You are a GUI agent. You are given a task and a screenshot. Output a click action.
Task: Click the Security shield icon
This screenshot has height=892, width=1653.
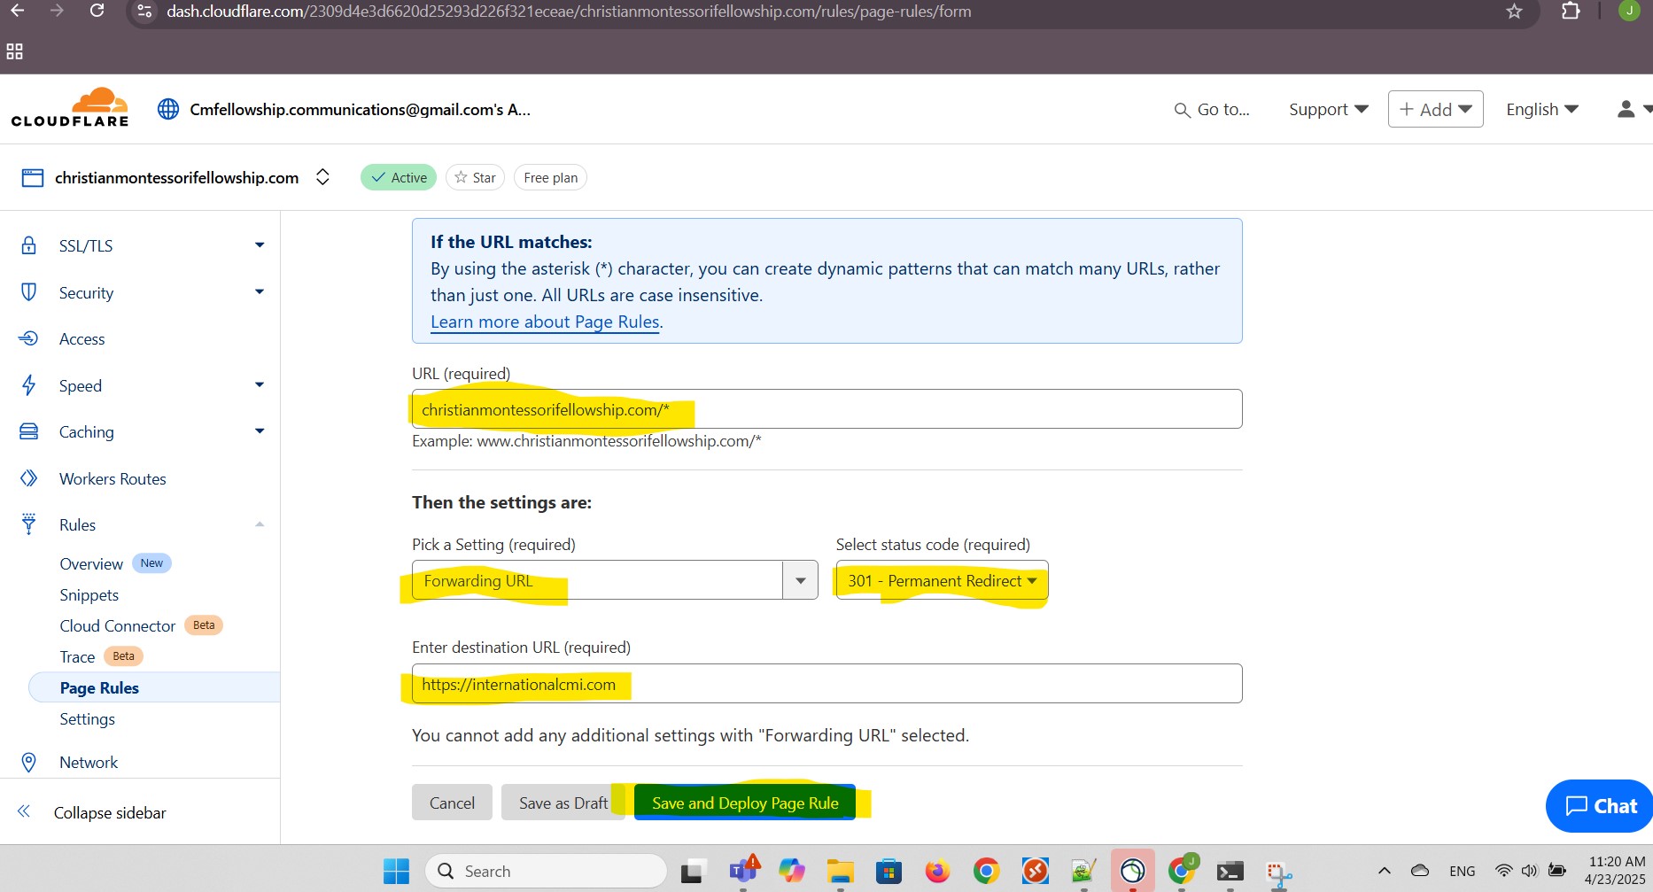[x=29, y=292]
